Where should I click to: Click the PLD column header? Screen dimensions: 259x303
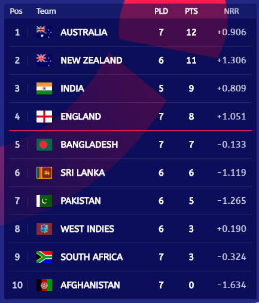click(x=161, y=11)
